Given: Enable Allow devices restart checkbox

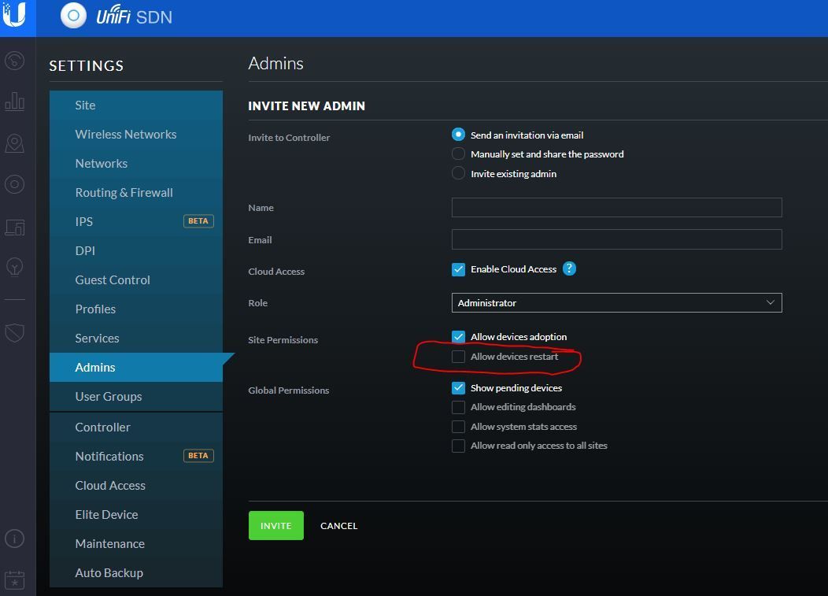Looking at the screenshot, I should click(458, 357).
